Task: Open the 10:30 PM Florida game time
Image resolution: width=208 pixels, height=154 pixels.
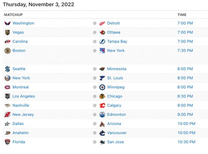Action: [x=186, y=142]
